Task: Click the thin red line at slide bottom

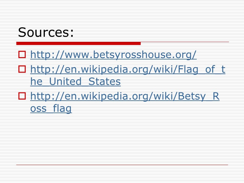Action: pyautogui.click(x=122, y=165)
